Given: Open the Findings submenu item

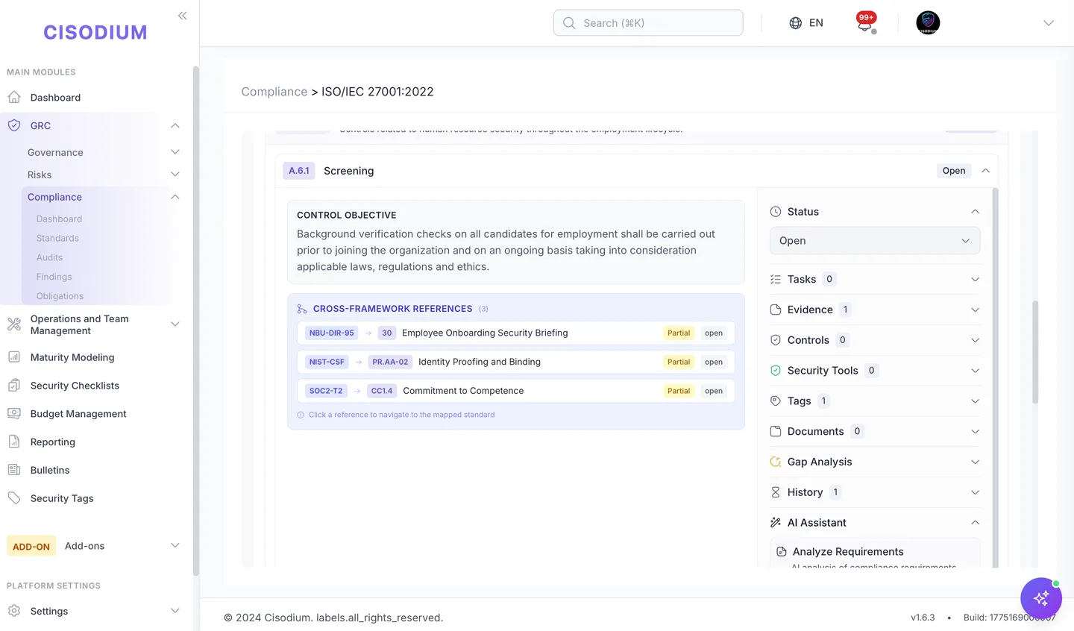Looking at the screenshot, I should pyautogui.click(x=54, y=277).
